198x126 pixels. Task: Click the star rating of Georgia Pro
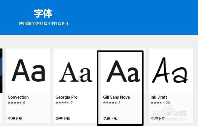point(62,103)
